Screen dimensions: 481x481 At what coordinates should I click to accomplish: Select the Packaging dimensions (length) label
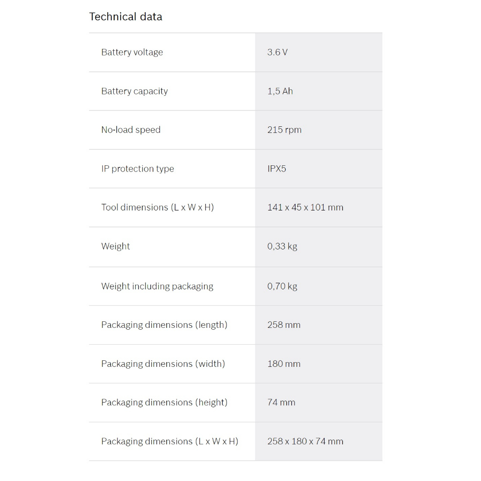164,325
